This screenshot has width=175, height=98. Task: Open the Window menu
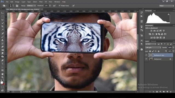pyautogui.click(x=57, y=2)
